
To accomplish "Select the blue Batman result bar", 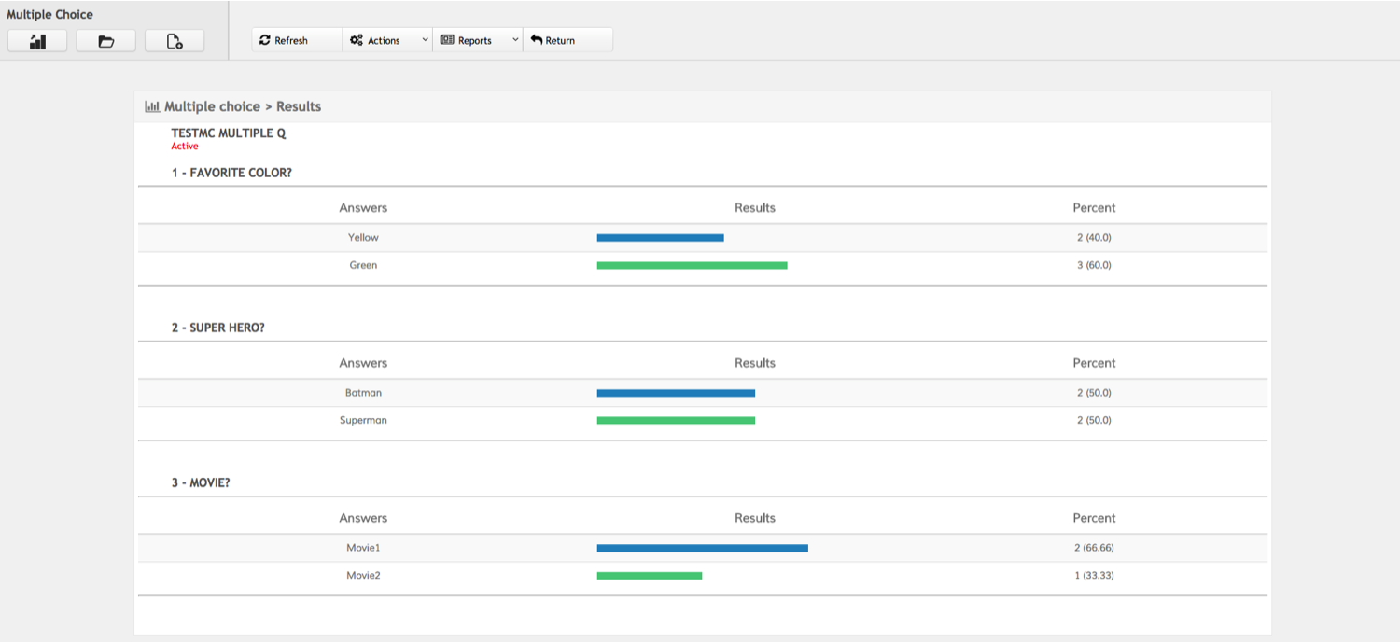I will 676,393.
